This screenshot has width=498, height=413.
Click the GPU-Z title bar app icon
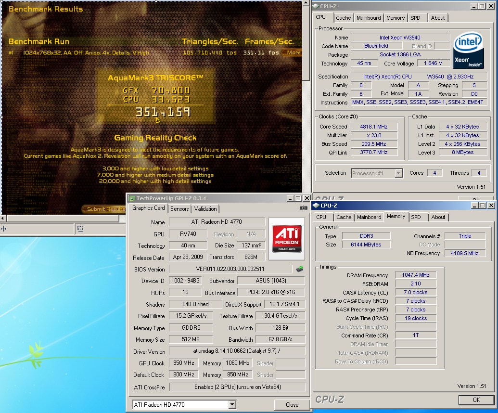pos(132,198)
